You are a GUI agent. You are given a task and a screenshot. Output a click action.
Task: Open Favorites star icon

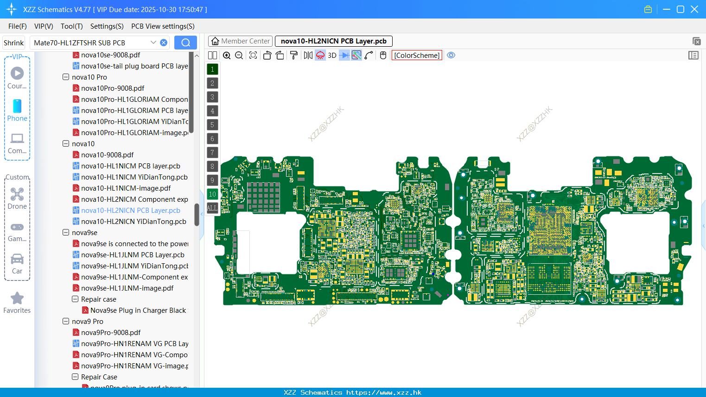click(x=17, y=303)
